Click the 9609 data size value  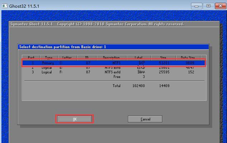click(190, 63)
